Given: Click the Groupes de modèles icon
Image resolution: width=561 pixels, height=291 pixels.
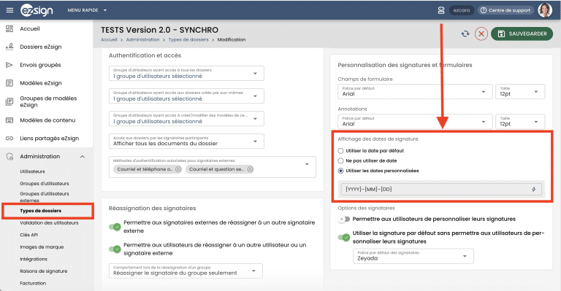Looking at the screenshot, I should coord(9,102).
